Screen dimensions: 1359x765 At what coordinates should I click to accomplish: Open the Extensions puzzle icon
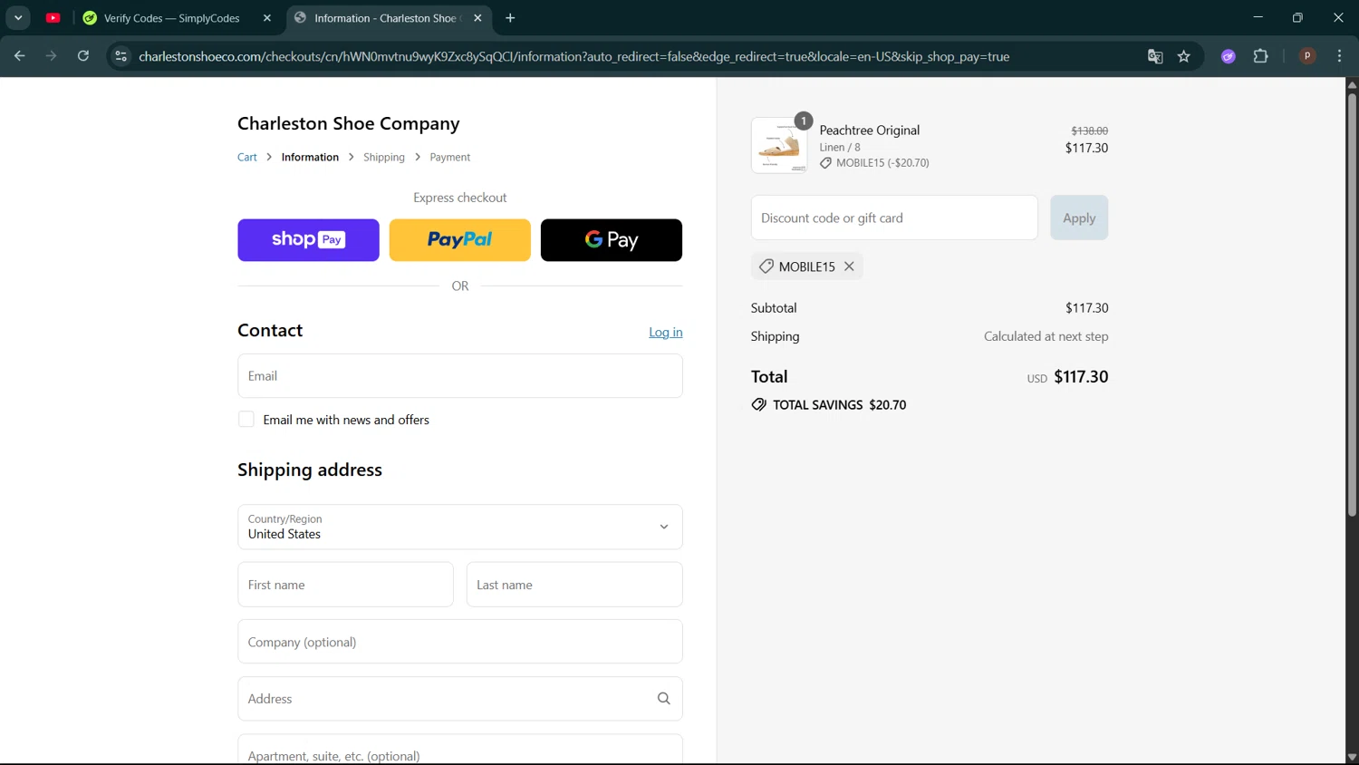(1260, 56)
